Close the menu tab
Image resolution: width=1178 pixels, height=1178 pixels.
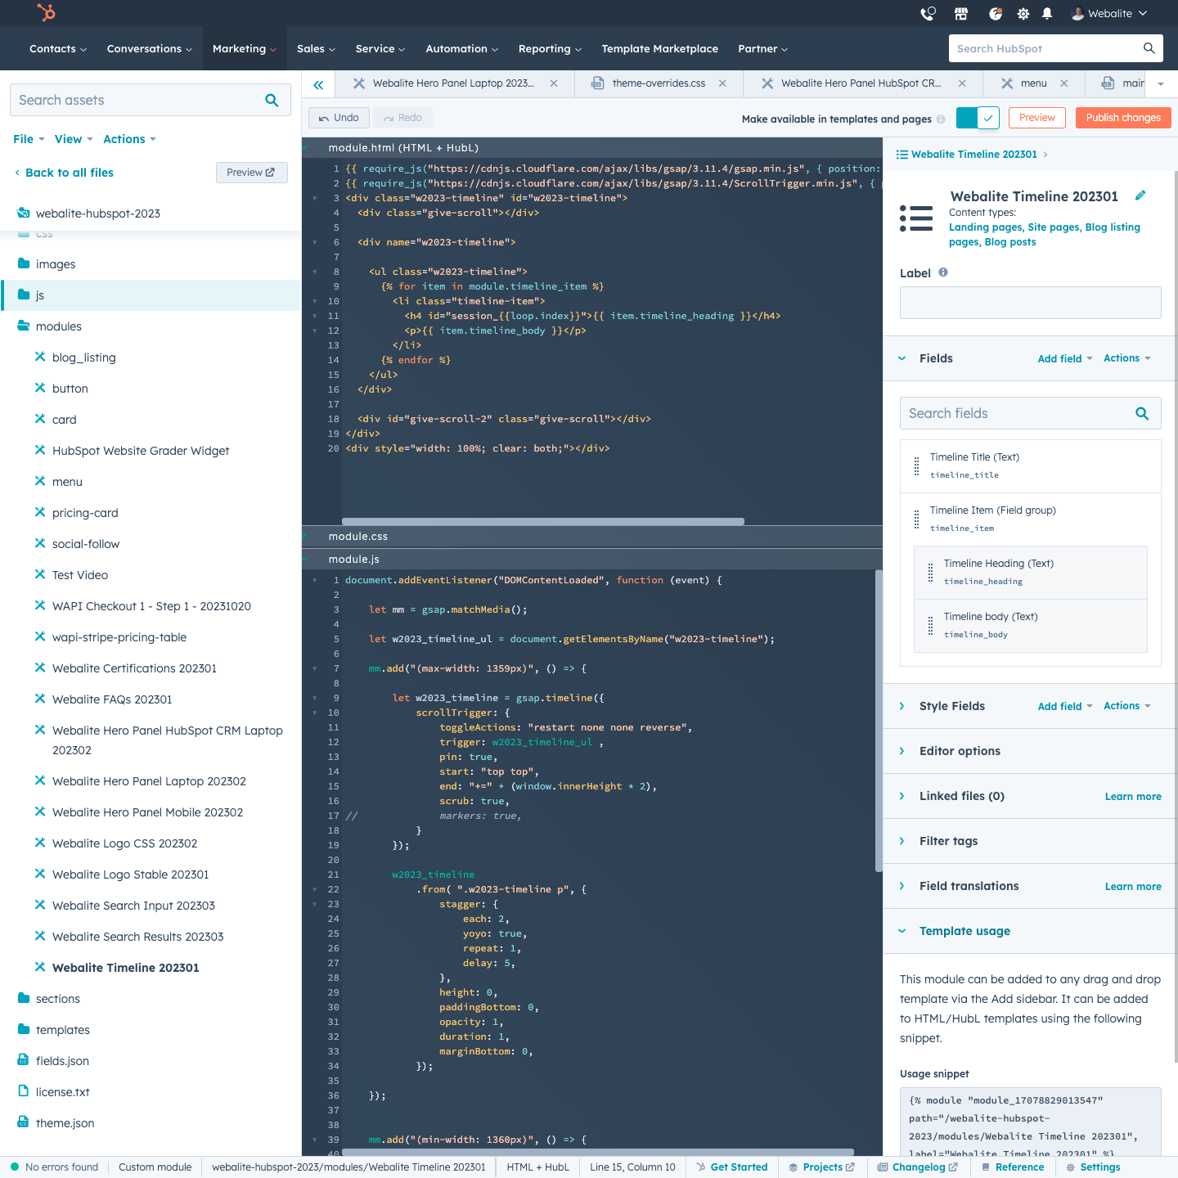1063,83
